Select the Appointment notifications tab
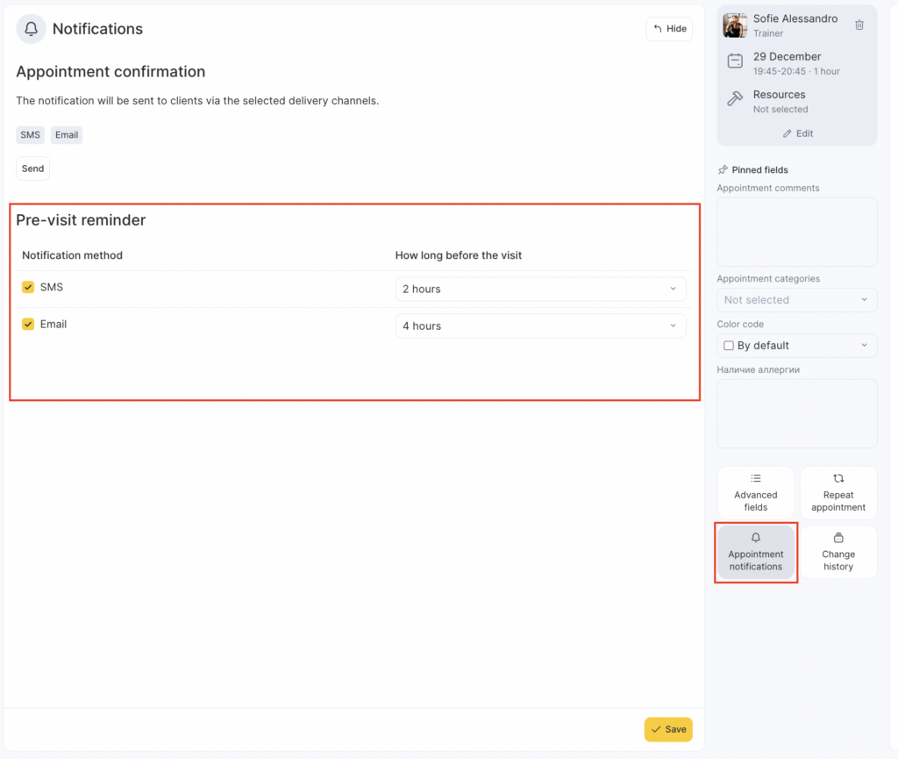This screenshot has height=759, width=898. 755,553
